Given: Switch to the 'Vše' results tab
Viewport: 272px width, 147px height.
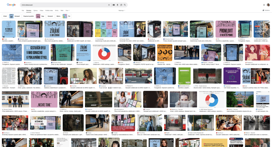Looking at the screenshot, I should (23, 10).
